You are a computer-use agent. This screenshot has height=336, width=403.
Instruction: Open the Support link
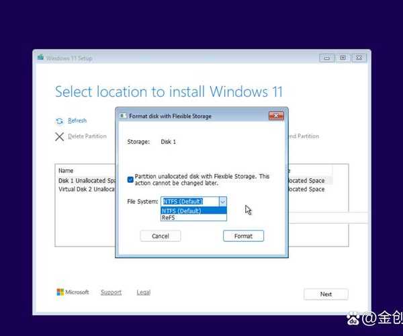(111, 292)
